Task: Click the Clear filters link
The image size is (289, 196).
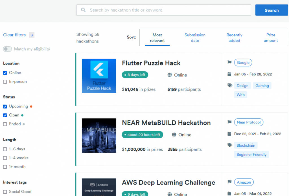Action: pyautogui.click(x=14, y=35)
